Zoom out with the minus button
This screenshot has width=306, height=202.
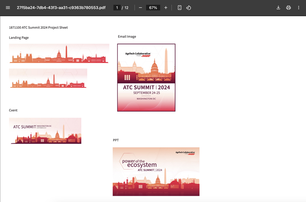click(x=141, y=8)
